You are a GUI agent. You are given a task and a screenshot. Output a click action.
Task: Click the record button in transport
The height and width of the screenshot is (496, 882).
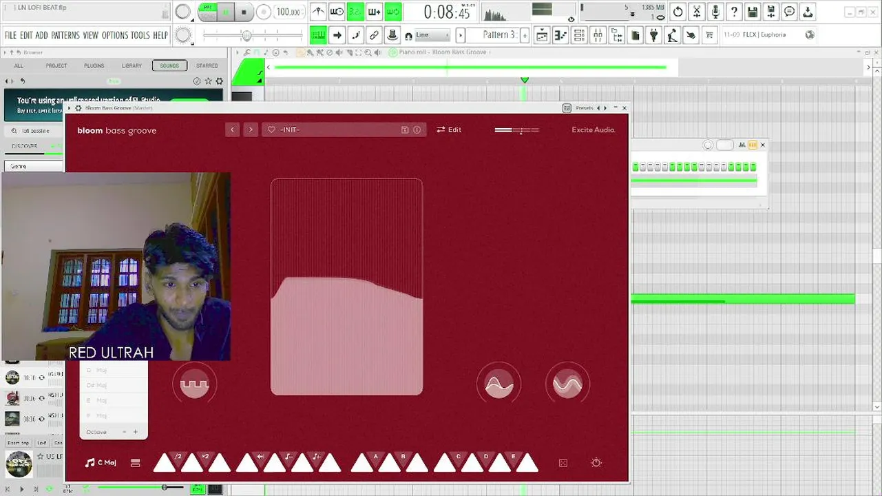point(264,12)
